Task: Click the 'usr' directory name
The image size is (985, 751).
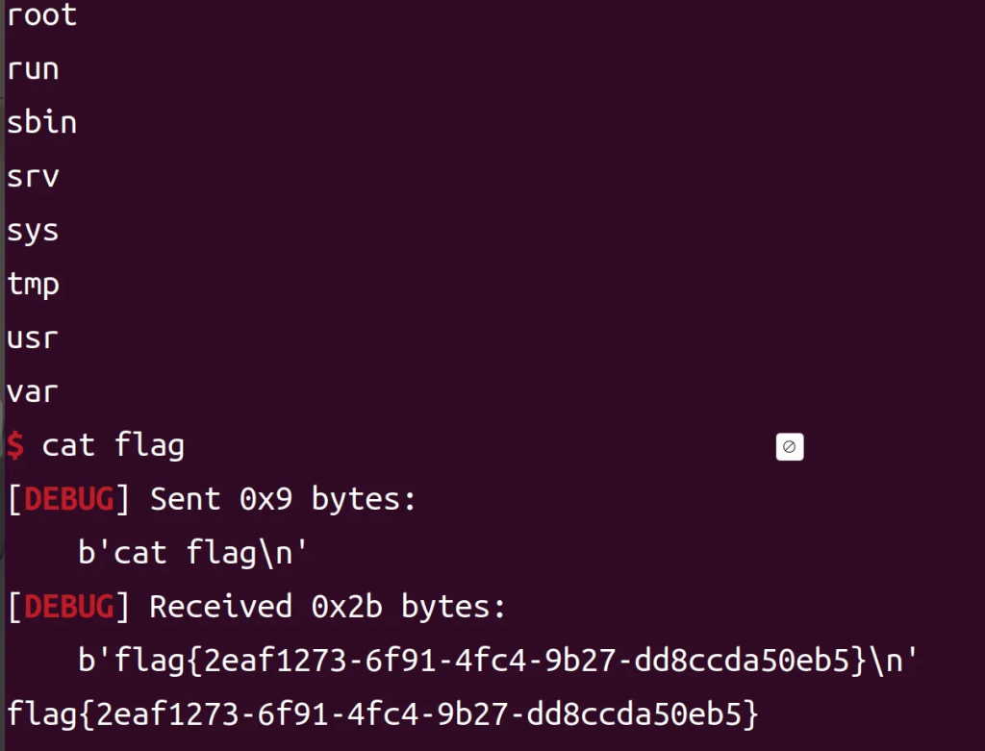Action: (33, 338)
